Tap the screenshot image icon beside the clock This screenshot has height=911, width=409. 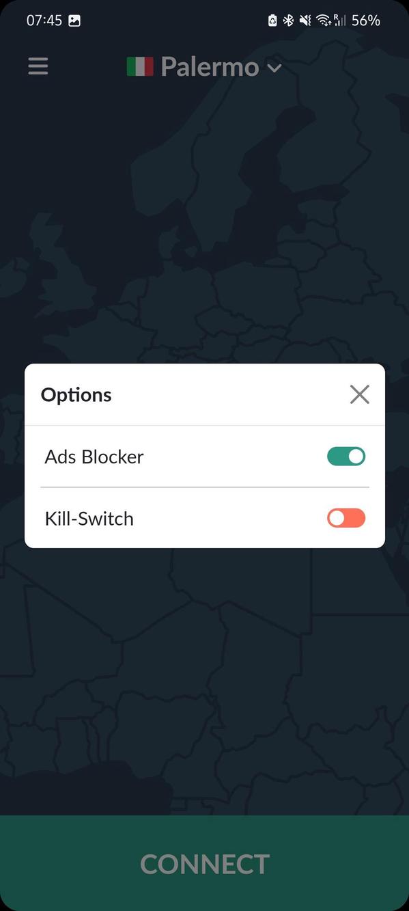75,20
